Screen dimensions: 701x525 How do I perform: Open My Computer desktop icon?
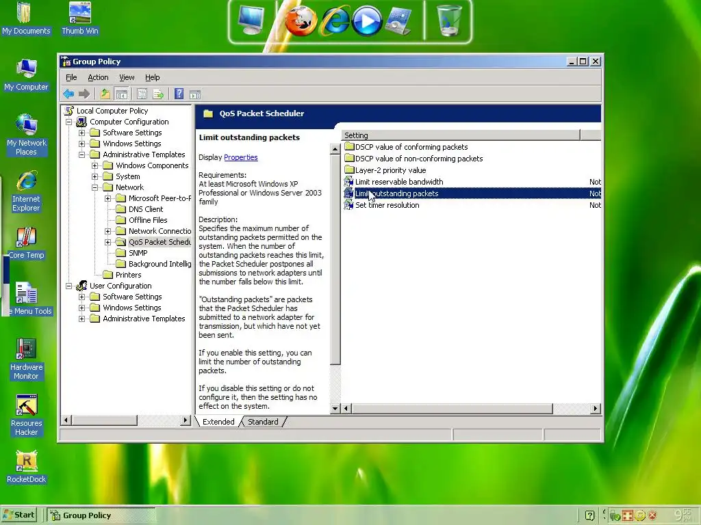point(26,75)
